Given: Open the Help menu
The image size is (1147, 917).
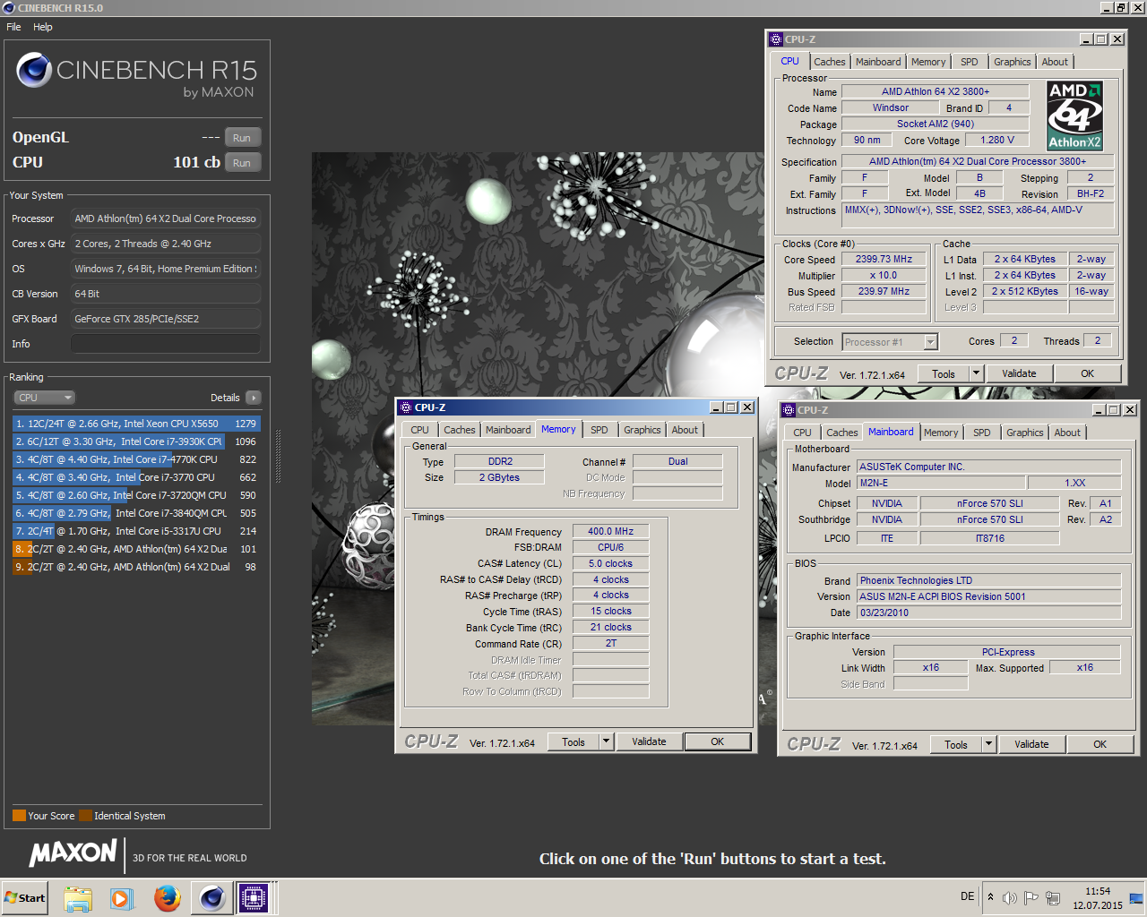Looking at the screenshot, I should (43, 27).
